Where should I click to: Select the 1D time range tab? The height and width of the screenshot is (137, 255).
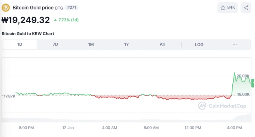[20, 45]
